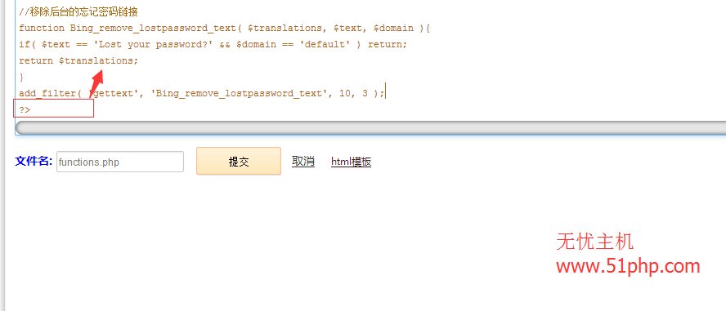Click the function Bing_remove_lostpassword_text definition line
Image resolution: width=726 pixels, height=311 pixels.
[225, 29]
